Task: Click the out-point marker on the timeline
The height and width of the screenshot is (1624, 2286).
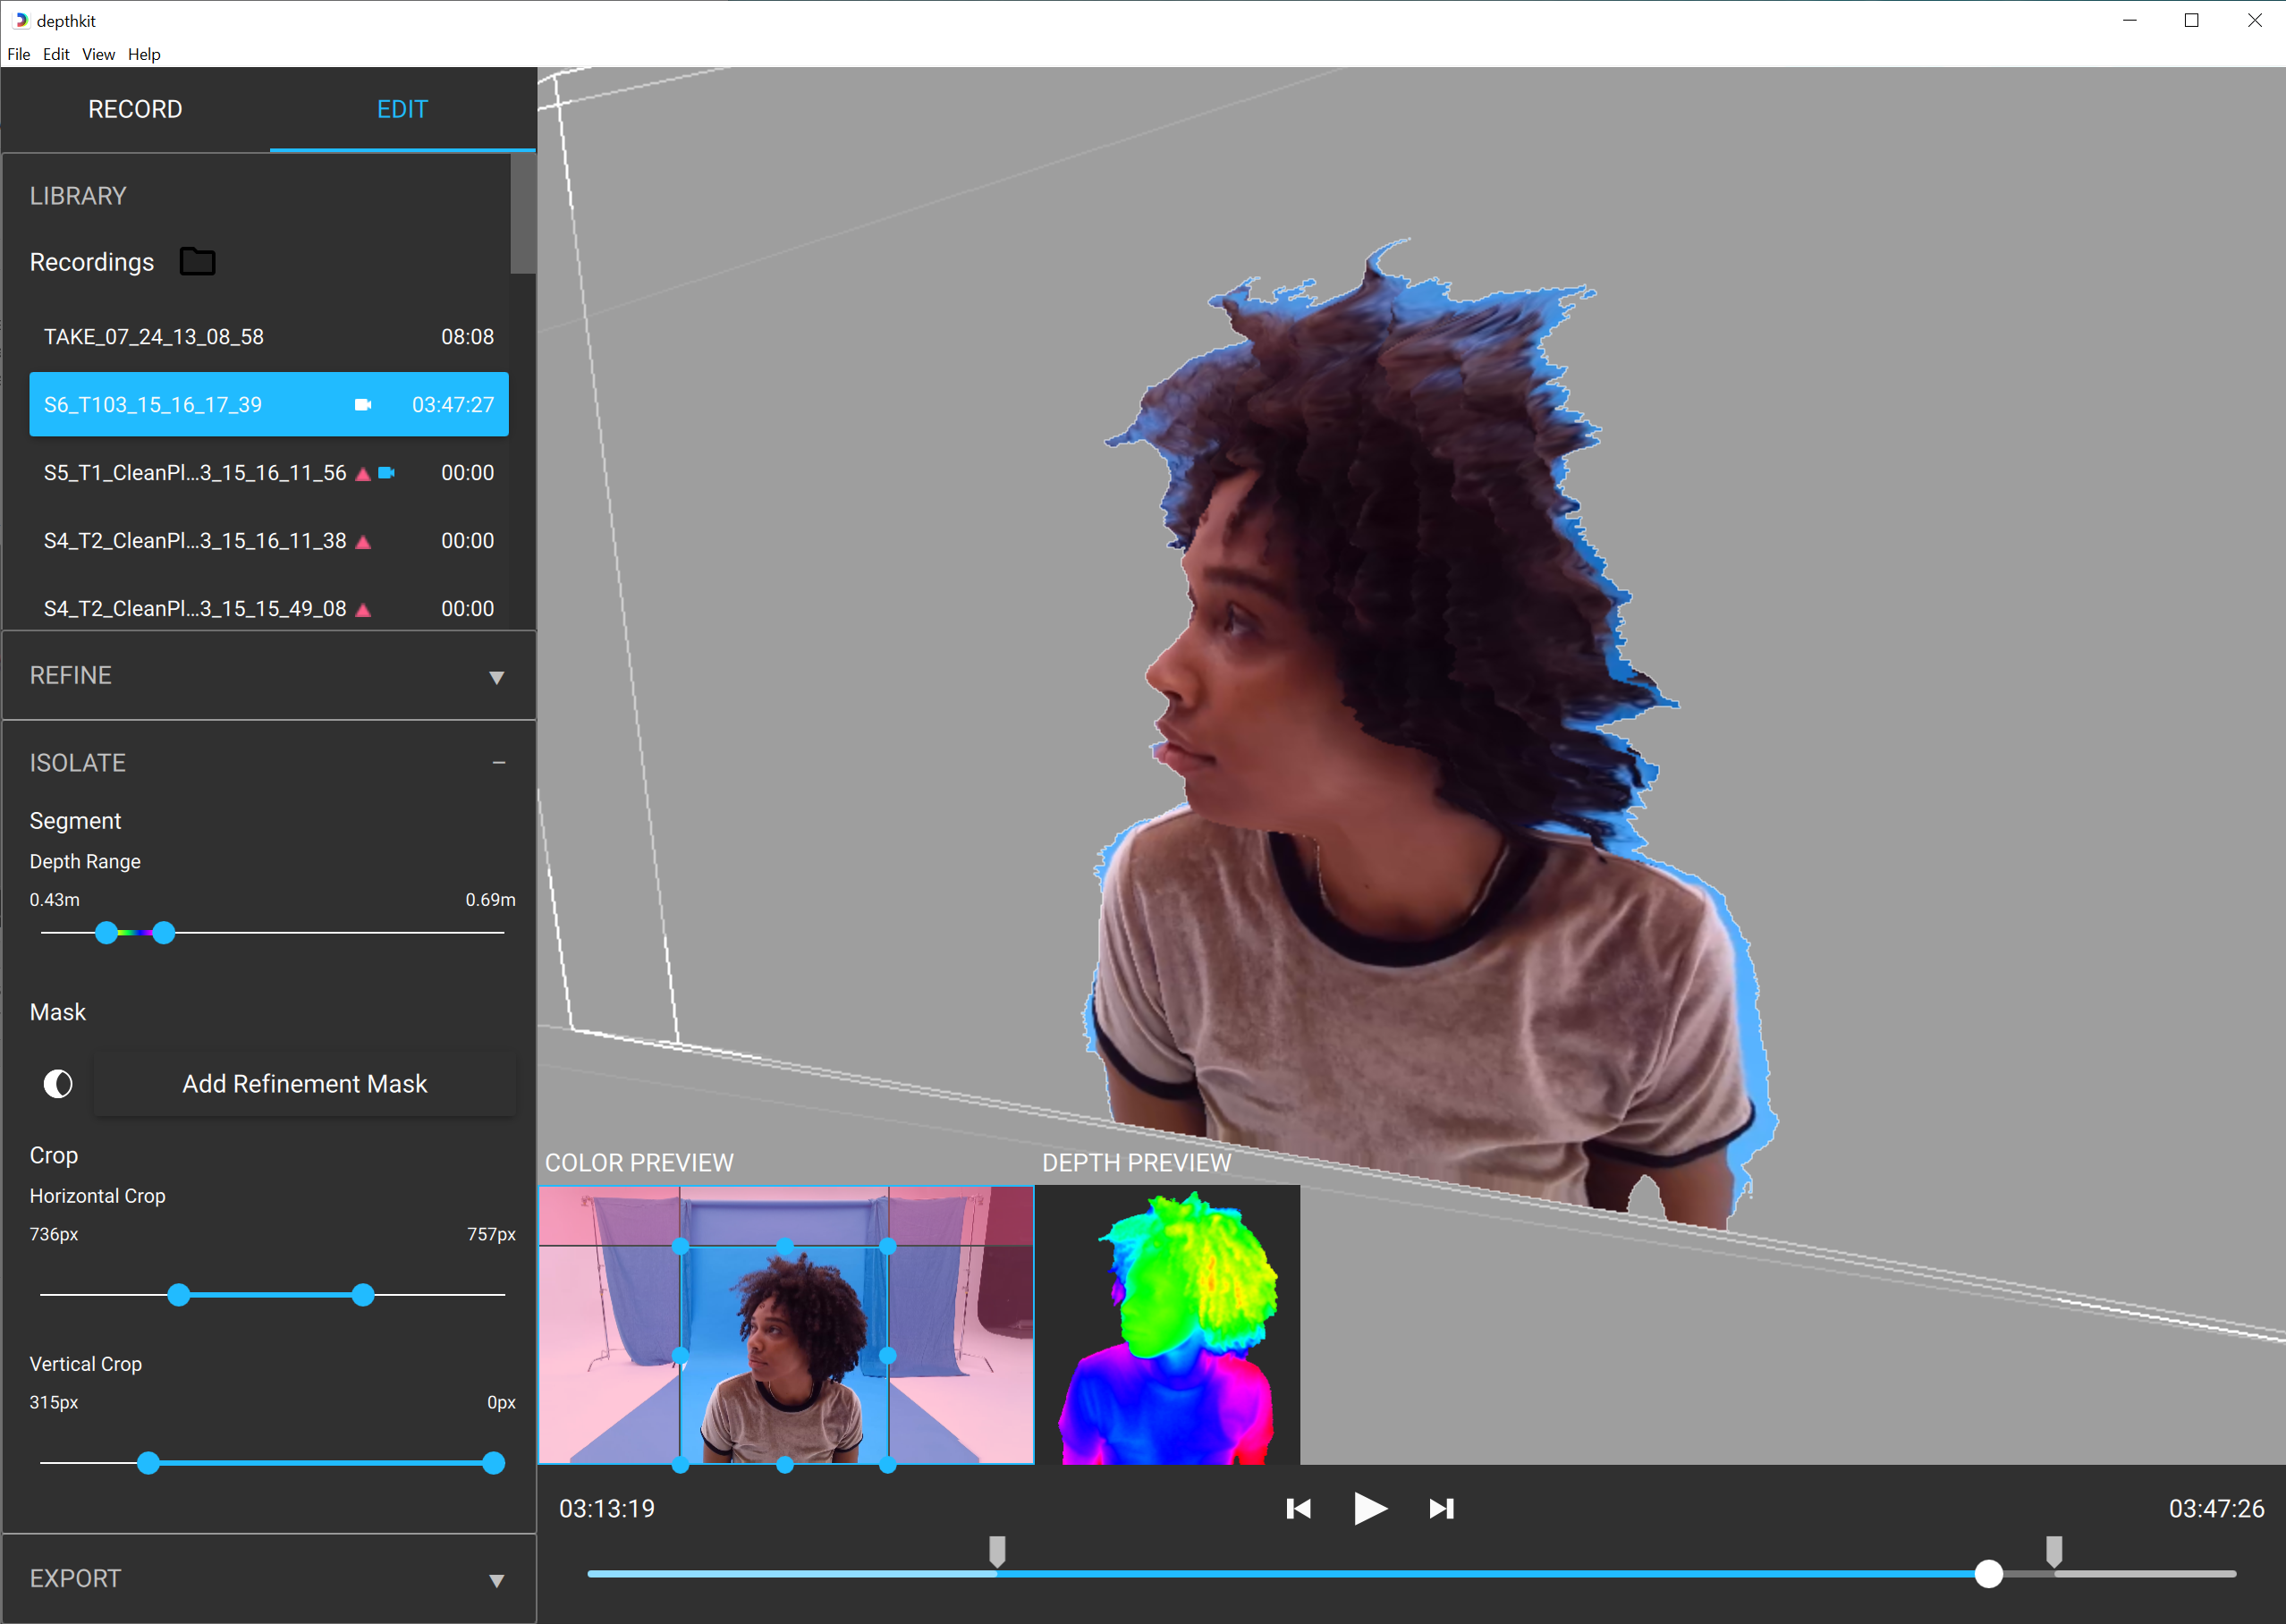Action: pos(2054,1551)
